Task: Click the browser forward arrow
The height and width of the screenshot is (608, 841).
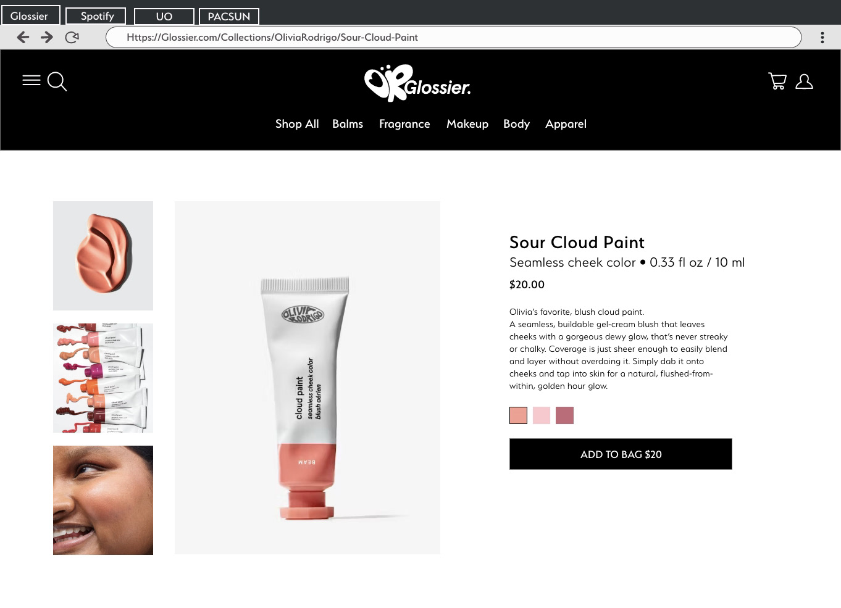Action: (47, 37)
